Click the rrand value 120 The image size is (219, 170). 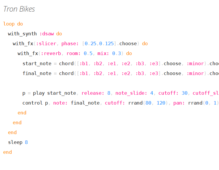[161, 103]
